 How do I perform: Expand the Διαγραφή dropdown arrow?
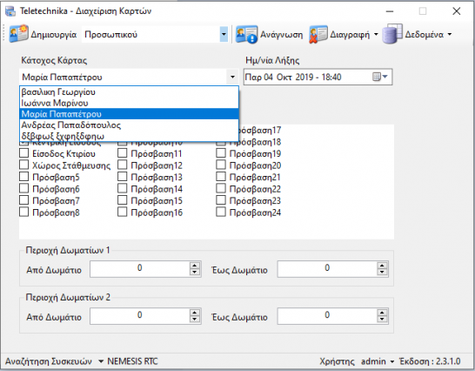point(376,34)
